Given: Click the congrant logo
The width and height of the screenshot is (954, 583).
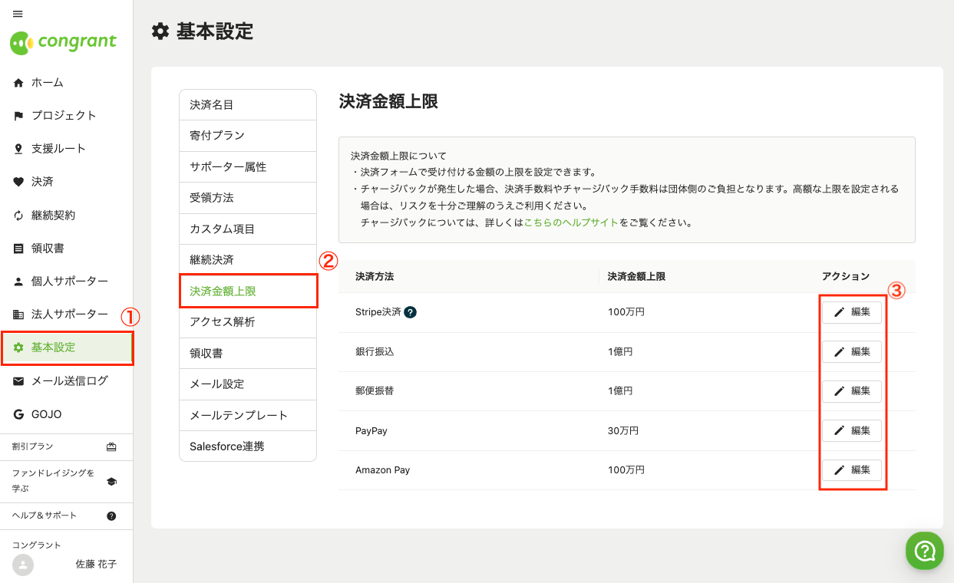Looking at the screenshot, I should (x=64, y=42).
